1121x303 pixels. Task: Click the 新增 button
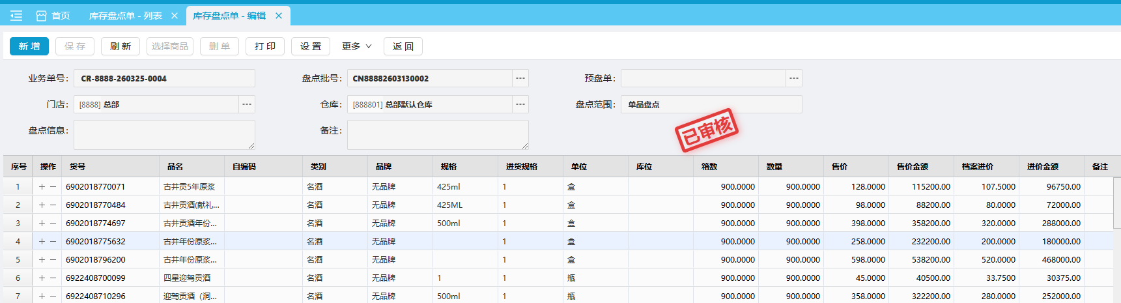[x=29, y=46]
